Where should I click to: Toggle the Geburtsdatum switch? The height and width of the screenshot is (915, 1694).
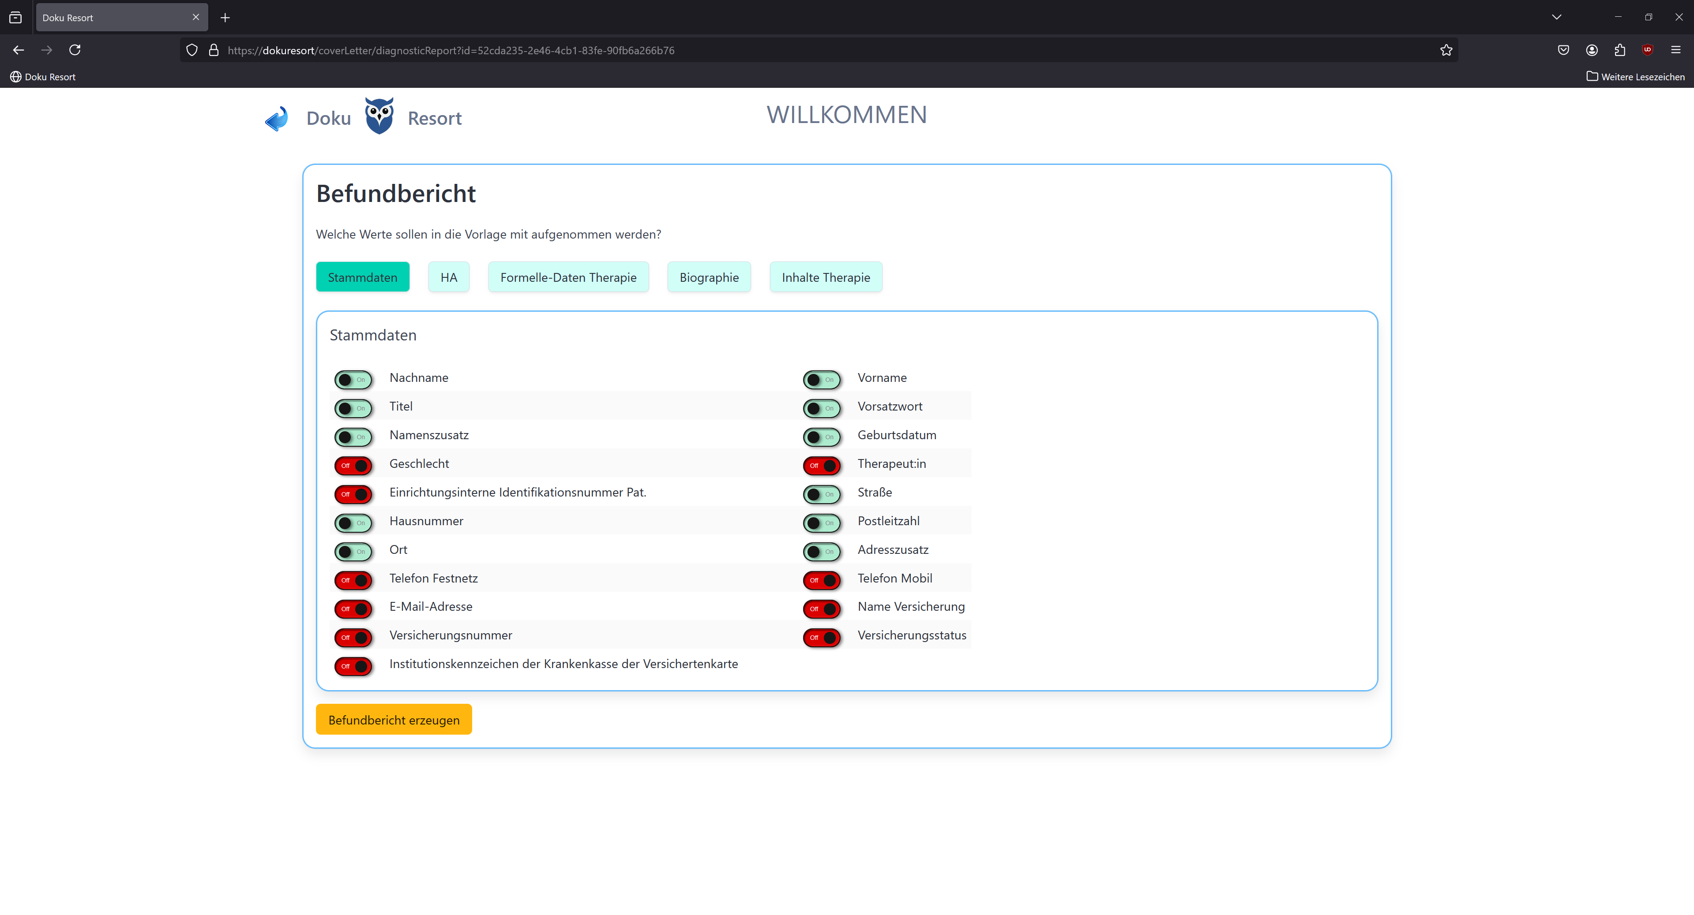821,437
